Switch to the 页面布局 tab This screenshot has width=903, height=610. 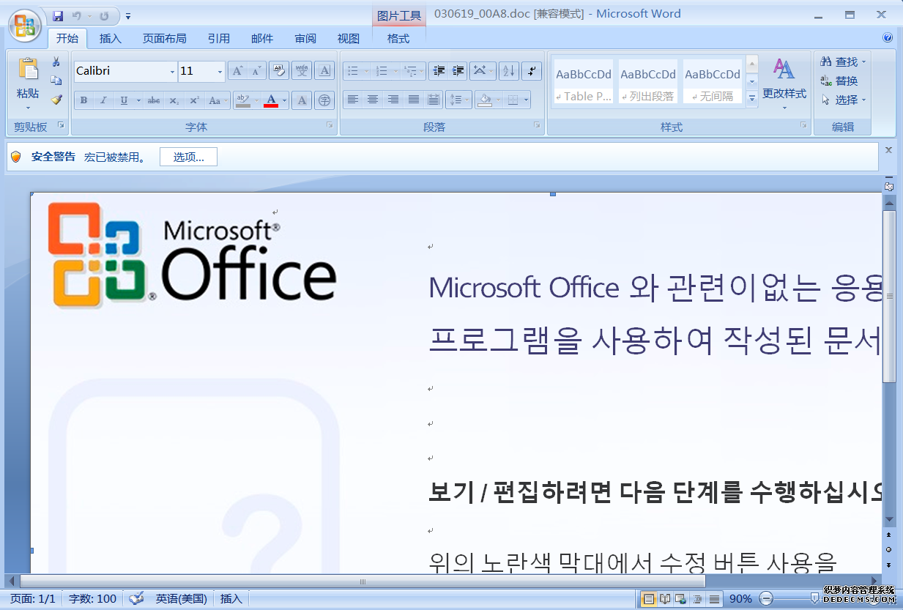(x=164, y=38)
